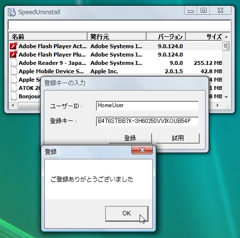Select Adobe Flash Player ActiveX icon
The width and height of the screenshot is (240, 238).
pyautogui.click(x=14, y=46)
